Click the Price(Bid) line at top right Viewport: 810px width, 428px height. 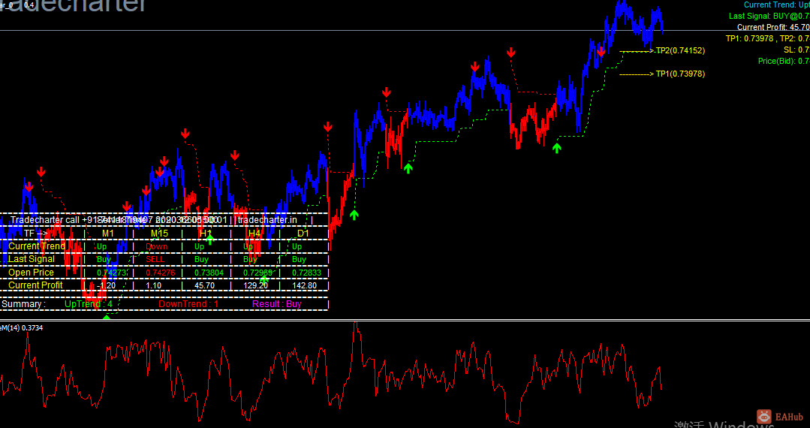point(784,61)
